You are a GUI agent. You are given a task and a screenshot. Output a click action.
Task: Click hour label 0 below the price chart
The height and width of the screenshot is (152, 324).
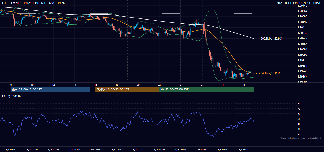[181, 85]
